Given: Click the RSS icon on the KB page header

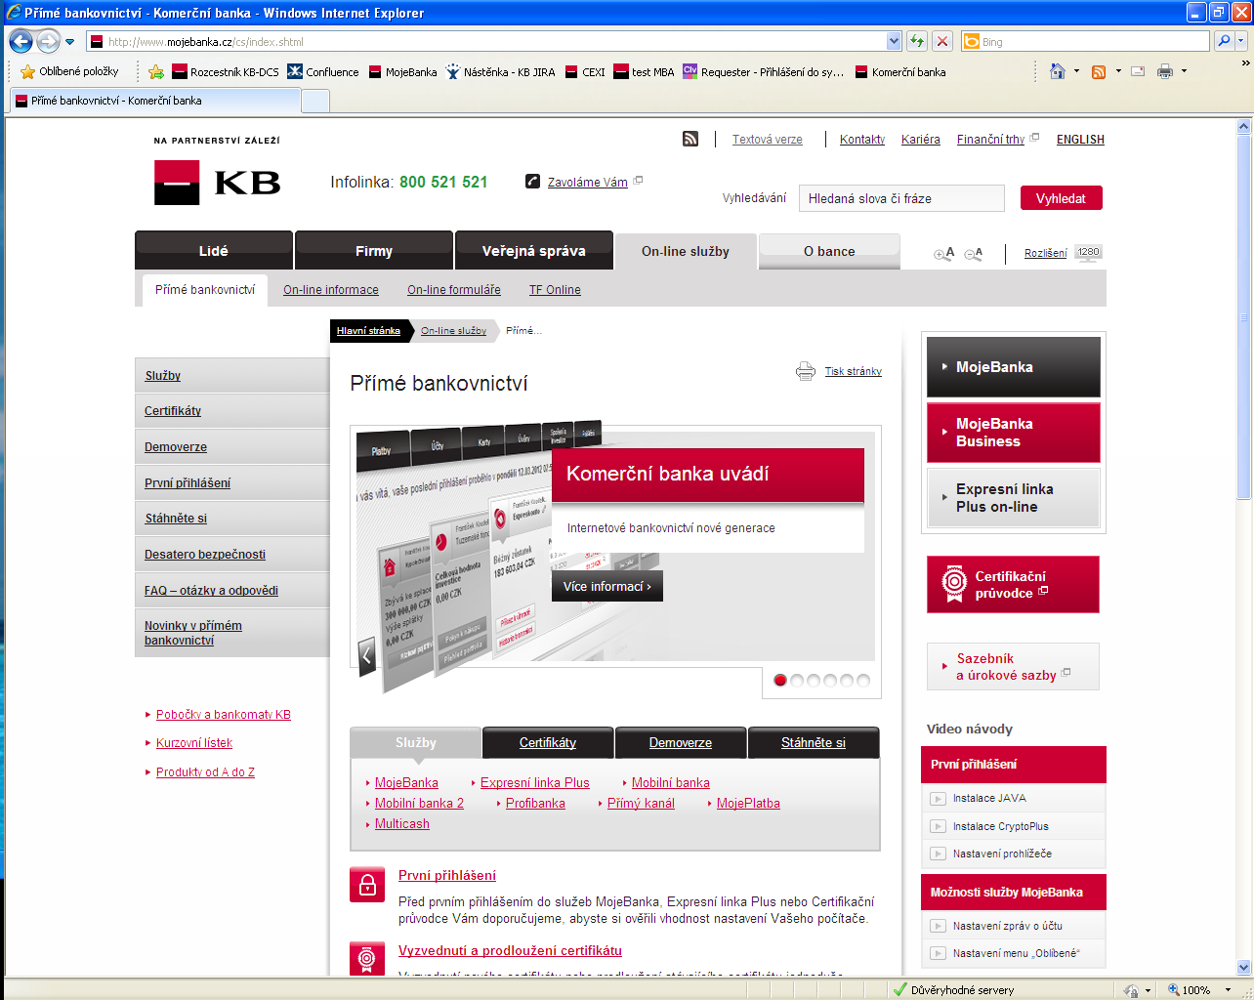Looking at the screenshot, I should point(690,139).
